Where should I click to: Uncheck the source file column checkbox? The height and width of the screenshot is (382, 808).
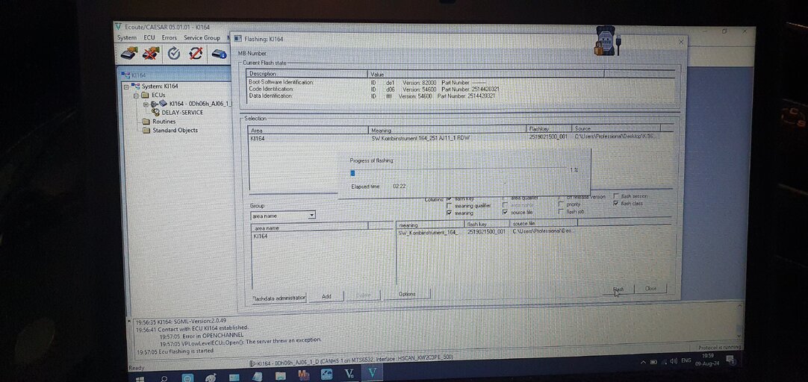[505, 212]
